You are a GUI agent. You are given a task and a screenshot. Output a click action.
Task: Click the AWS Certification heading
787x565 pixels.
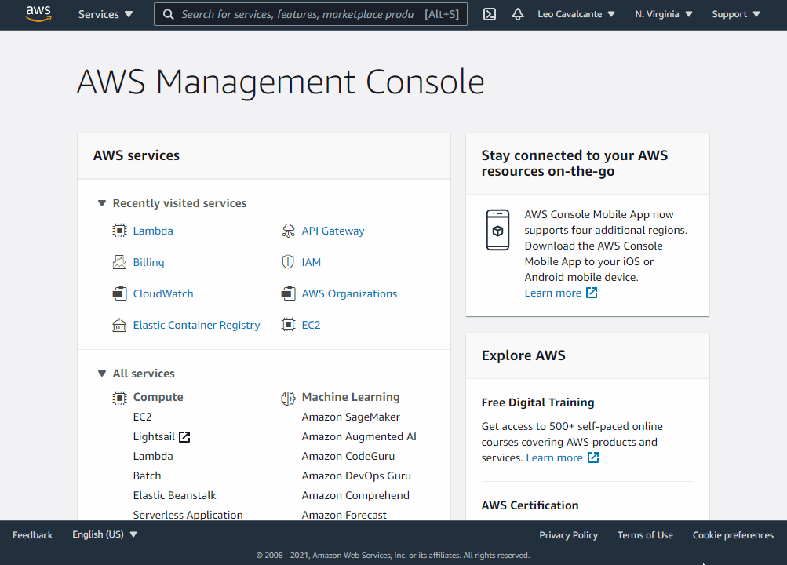tap(530, 505)
